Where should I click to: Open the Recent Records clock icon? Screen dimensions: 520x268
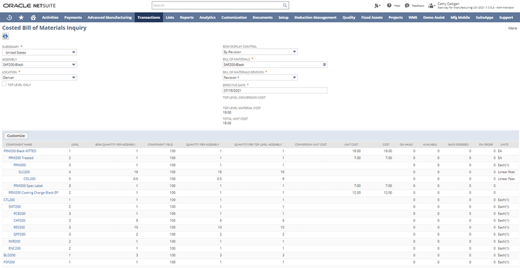point(9,17)
